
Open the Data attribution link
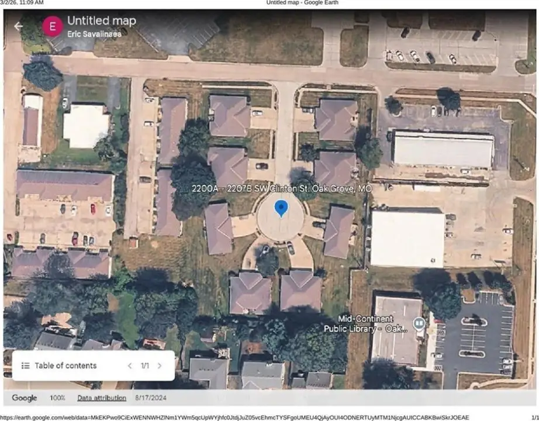coord(102,398)
